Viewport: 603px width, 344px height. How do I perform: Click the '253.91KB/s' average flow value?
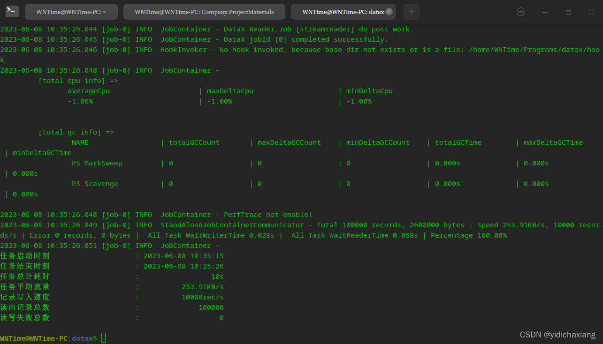[203, 287]
